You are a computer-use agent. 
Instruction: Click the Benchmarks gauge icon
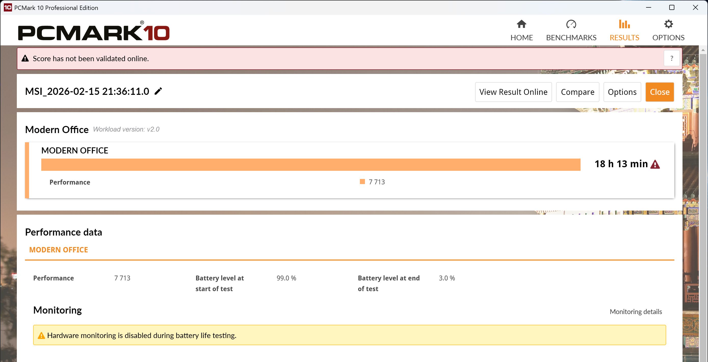coord(571,24)
